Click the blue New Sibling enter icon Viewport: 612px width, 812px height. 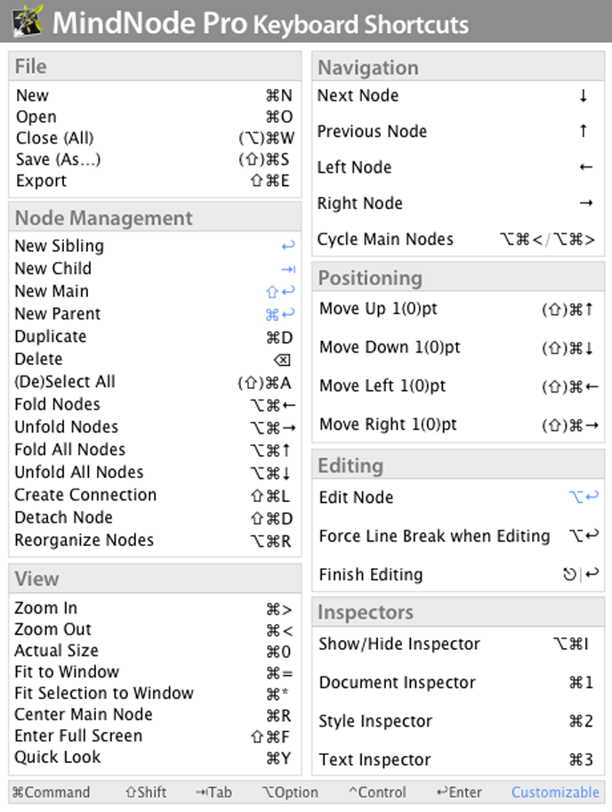click(286, 246)
